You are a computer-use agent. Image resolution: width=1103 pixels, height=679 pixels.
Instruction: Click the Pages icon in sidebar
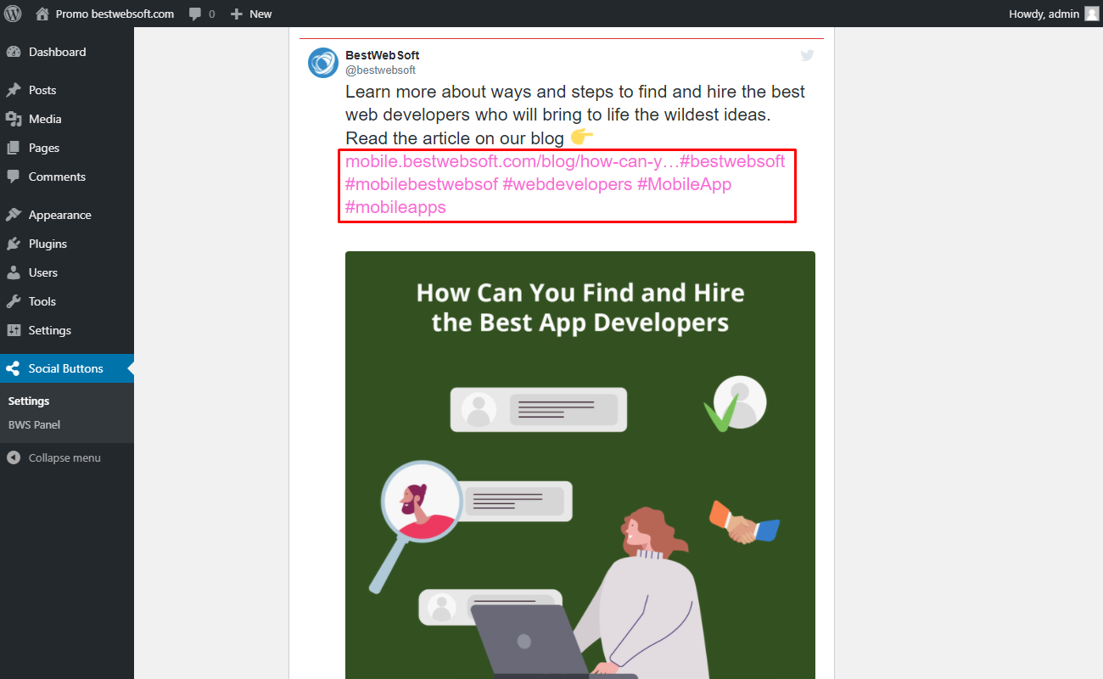(13, 148)
